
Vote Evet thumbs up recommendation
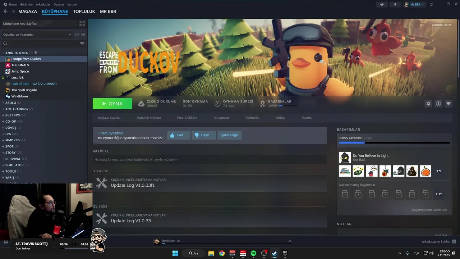[179, 135]
